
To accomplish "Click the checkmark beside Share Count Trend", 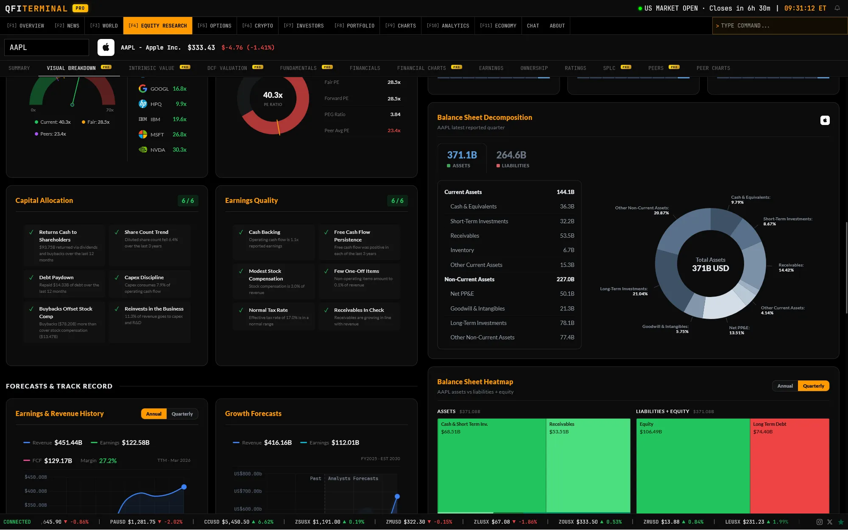I will coord(117,232).
